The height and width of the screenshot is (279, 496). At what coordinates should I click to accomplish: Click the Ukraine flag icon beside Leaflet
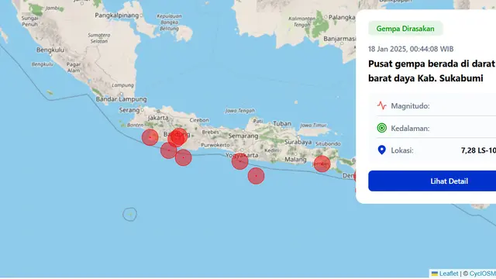click(435, 274)
